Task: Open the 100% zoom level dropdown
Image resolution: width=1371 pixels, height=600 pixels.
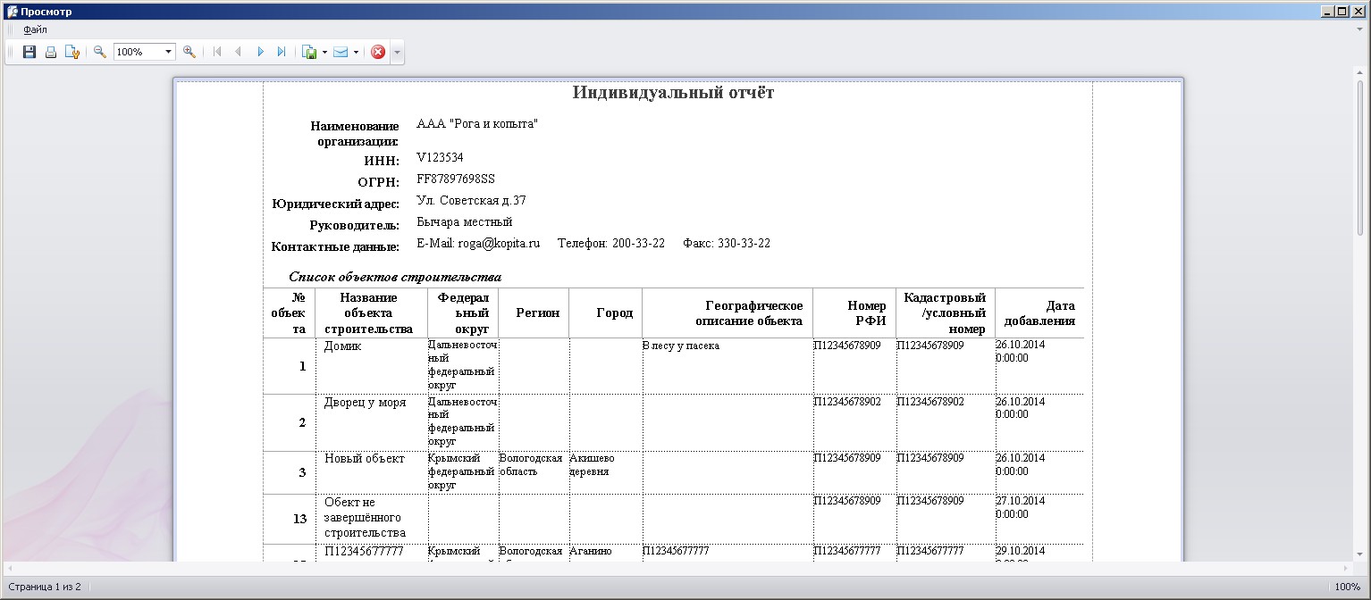Action: [x=169, y=52]
